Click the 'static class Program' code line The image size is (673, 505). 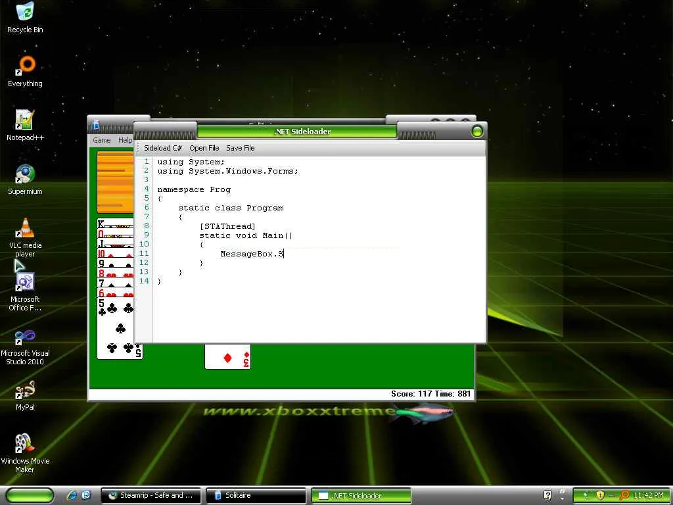[231, 208]
